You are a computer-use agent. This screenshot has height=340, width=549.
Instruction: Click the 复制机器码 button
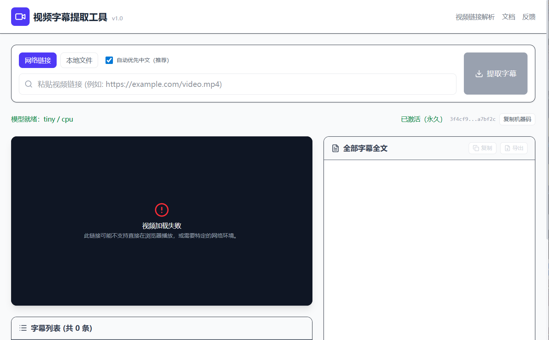click(517, 119)
